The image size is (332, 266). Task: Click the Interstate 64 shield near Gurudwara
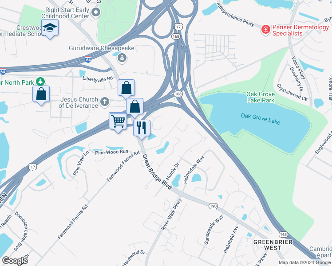click(88, 59)
